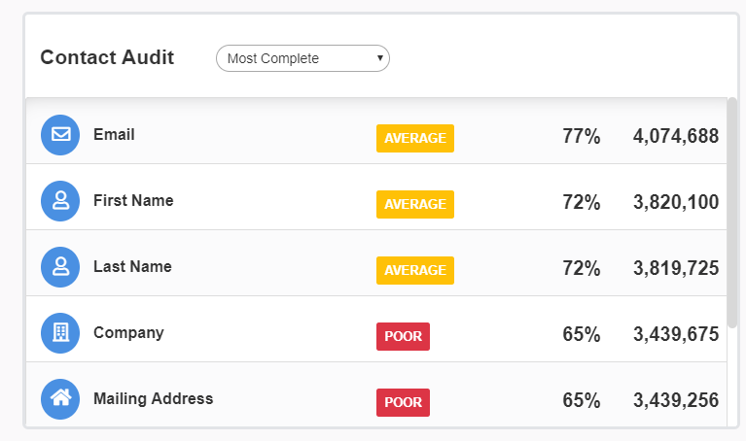The image size is (746, 441).
Task: Select the Last Name field label
Action: [x=132, y=267]
